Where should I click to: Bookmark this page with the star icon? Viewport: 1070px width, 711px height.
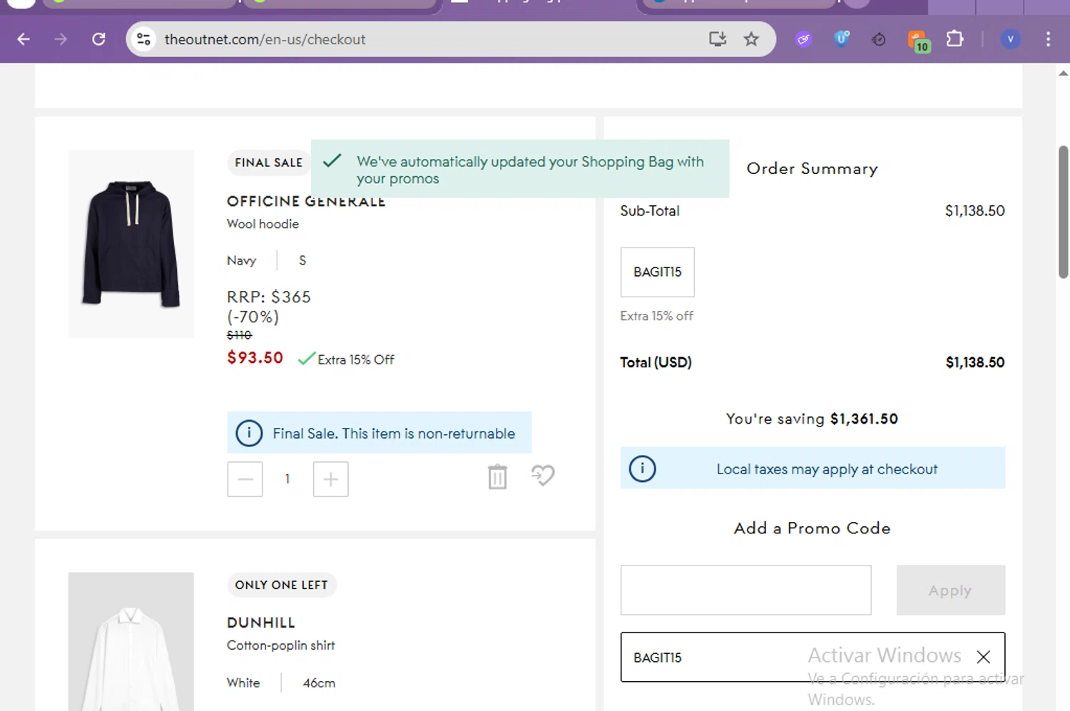coord(751,39)
